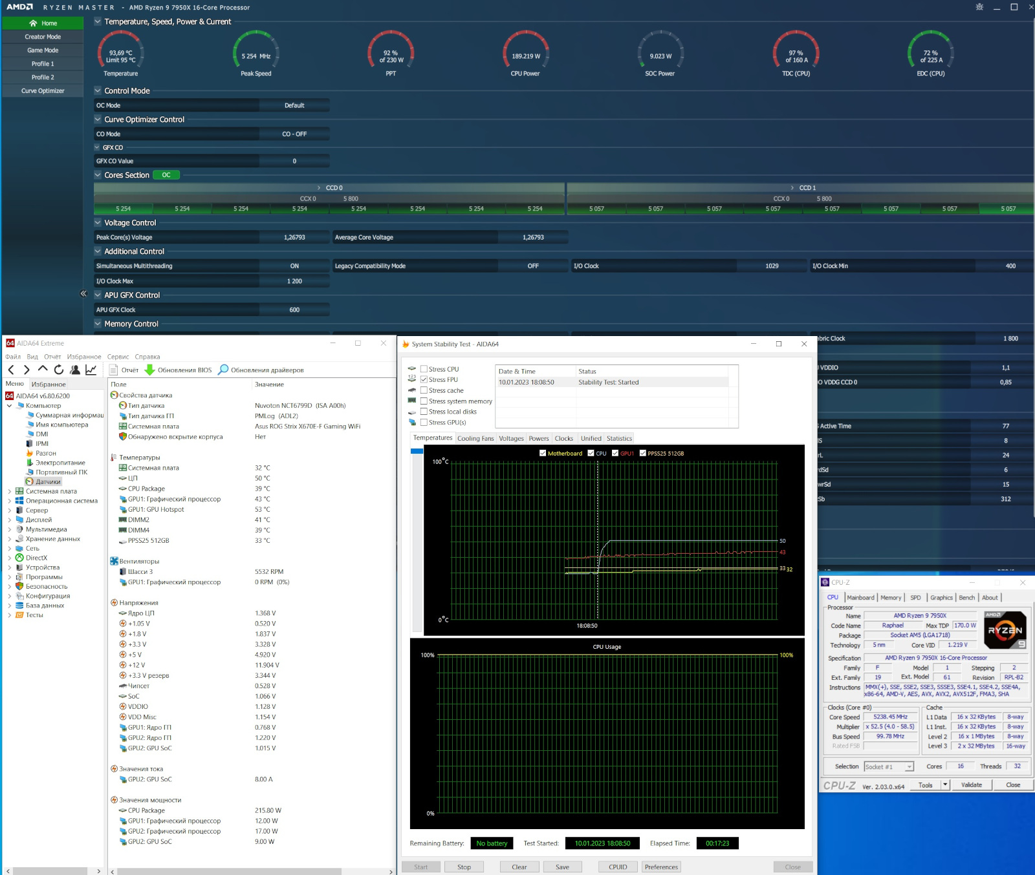Click the Ryzen logo in CPU-Z
1035x875 pixels.
(1005, 629)
